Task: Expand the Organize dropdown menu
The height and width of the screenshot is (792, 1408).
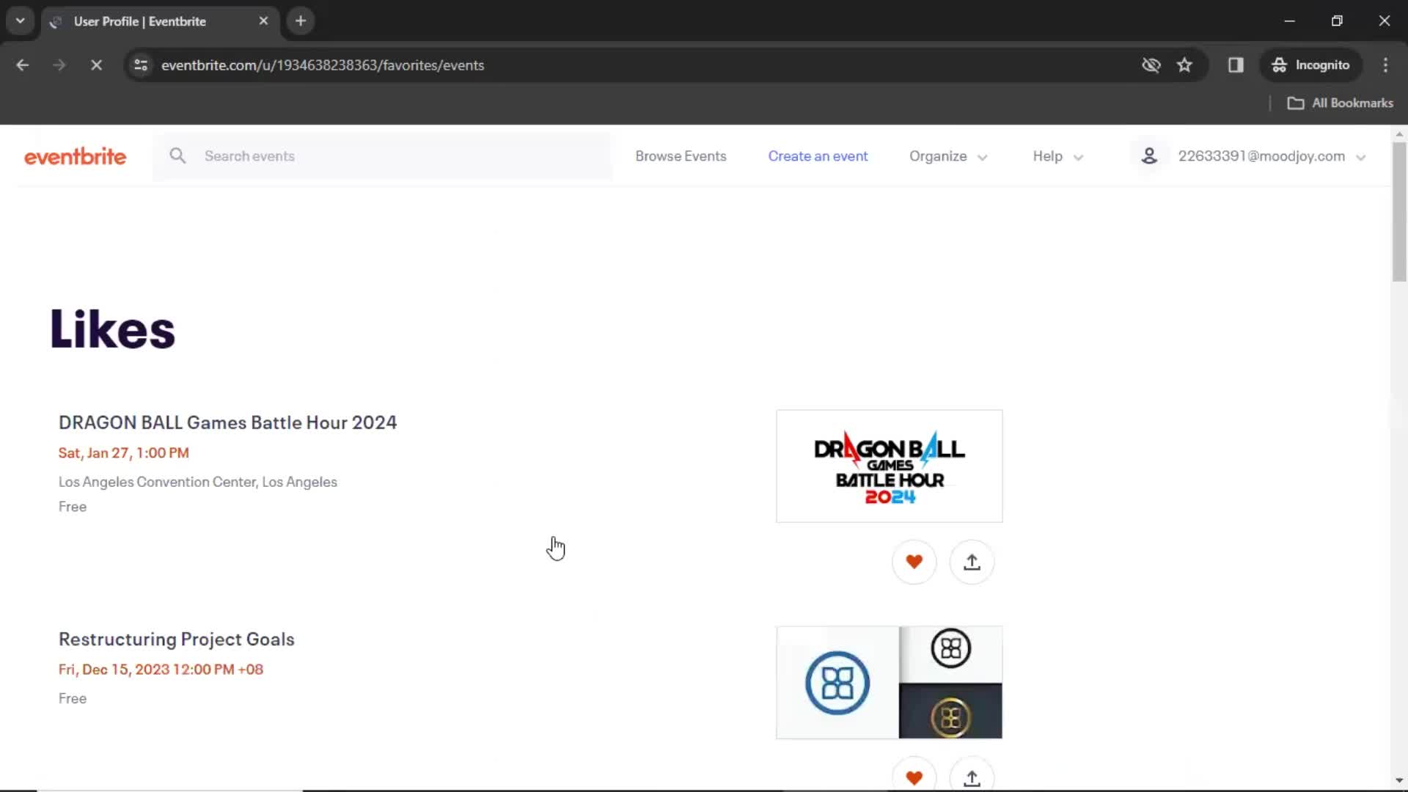Action: 948,156
